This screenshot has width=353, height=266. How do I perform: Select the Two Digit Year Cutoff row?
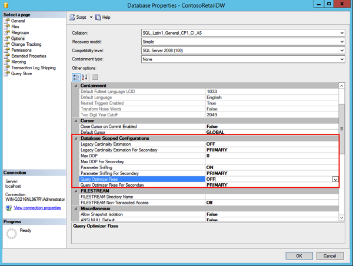209,115
